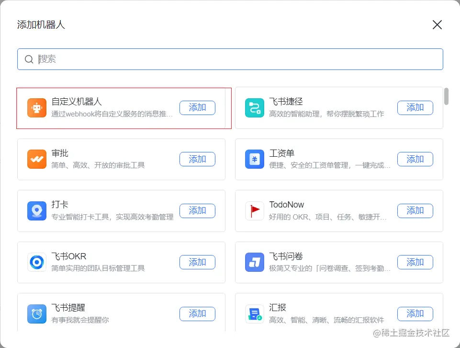Click description 有事我就会提醒你
The height and width of the screenshot is (348, 460).
coord(80,320)
